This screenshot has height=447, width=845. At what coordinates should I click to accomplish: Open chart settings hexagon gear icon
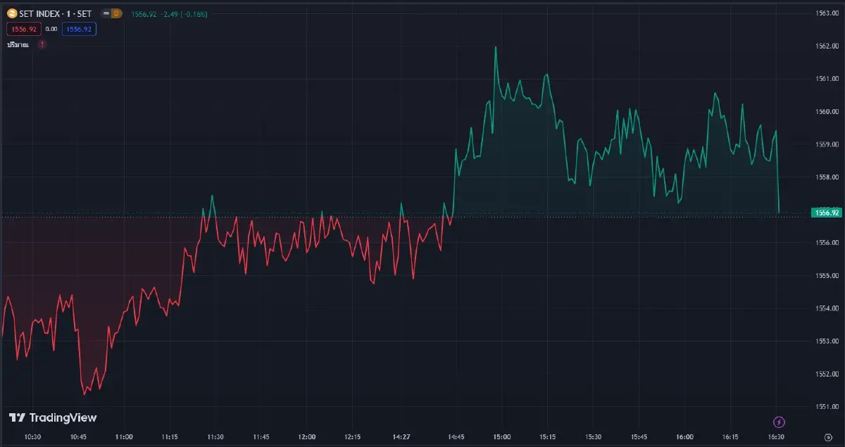pos(828,437)
